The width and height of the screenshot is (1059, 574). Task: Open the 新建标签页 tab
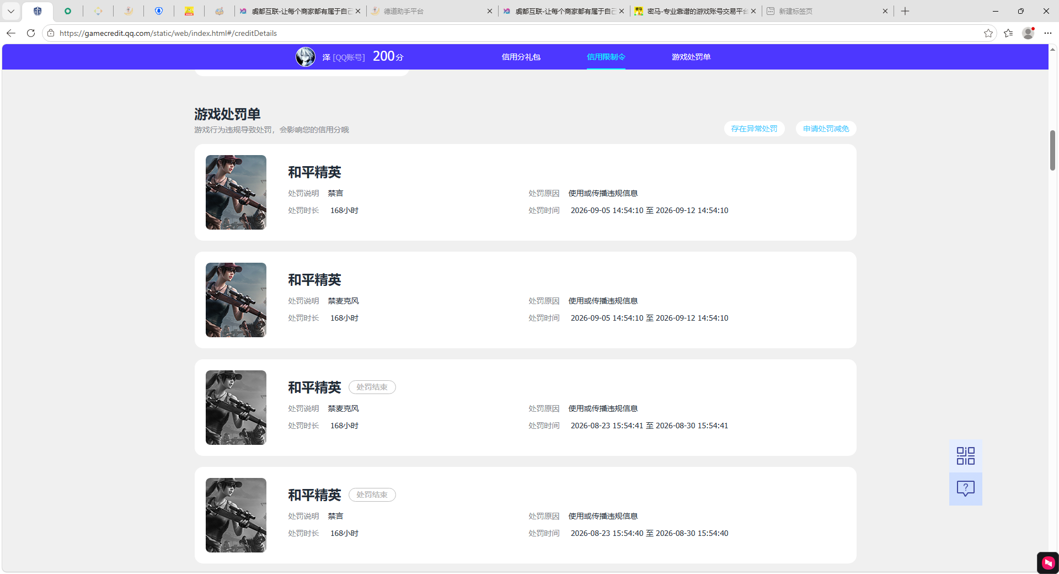pyautogui.click(x=822, y=11)
